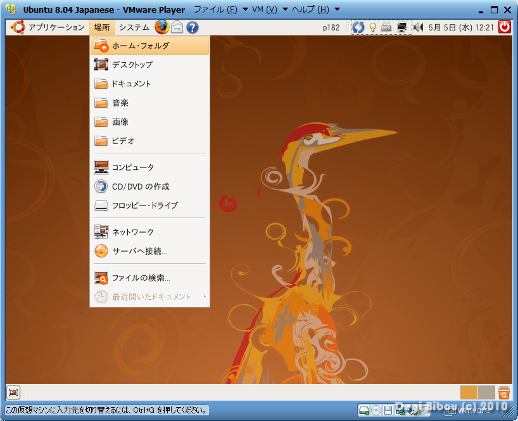Open VMware VM (V) menu

[x=264, y=10]
